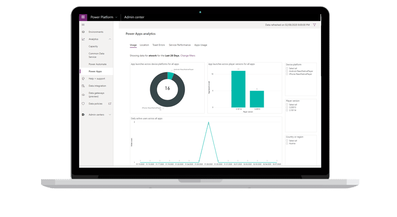Click the Change filters link
Viewport: 397px width, 217px height.
(x=188, y=56)
